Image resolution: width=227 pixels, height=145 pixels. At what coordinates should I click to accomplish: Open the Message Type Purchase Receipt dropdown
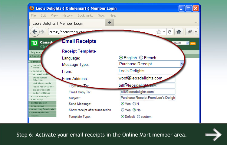[150, 64]
